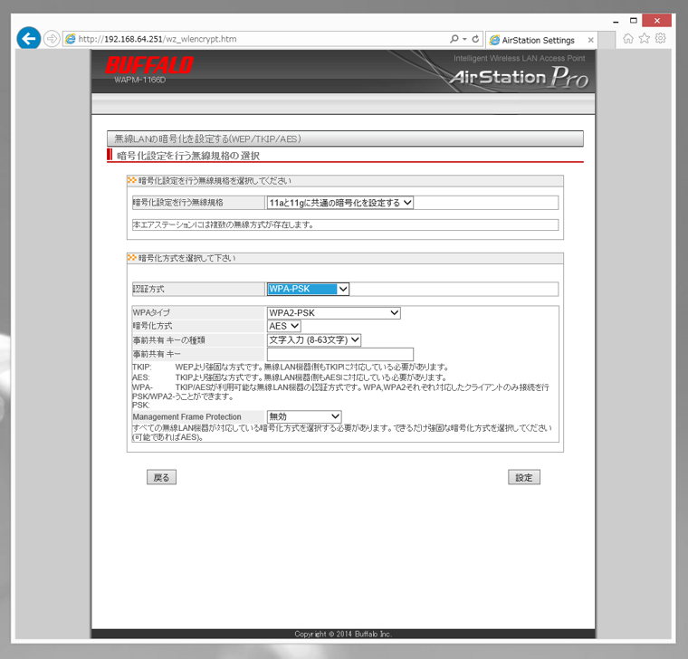Click the 認証方式 label cell

[198, 289]
